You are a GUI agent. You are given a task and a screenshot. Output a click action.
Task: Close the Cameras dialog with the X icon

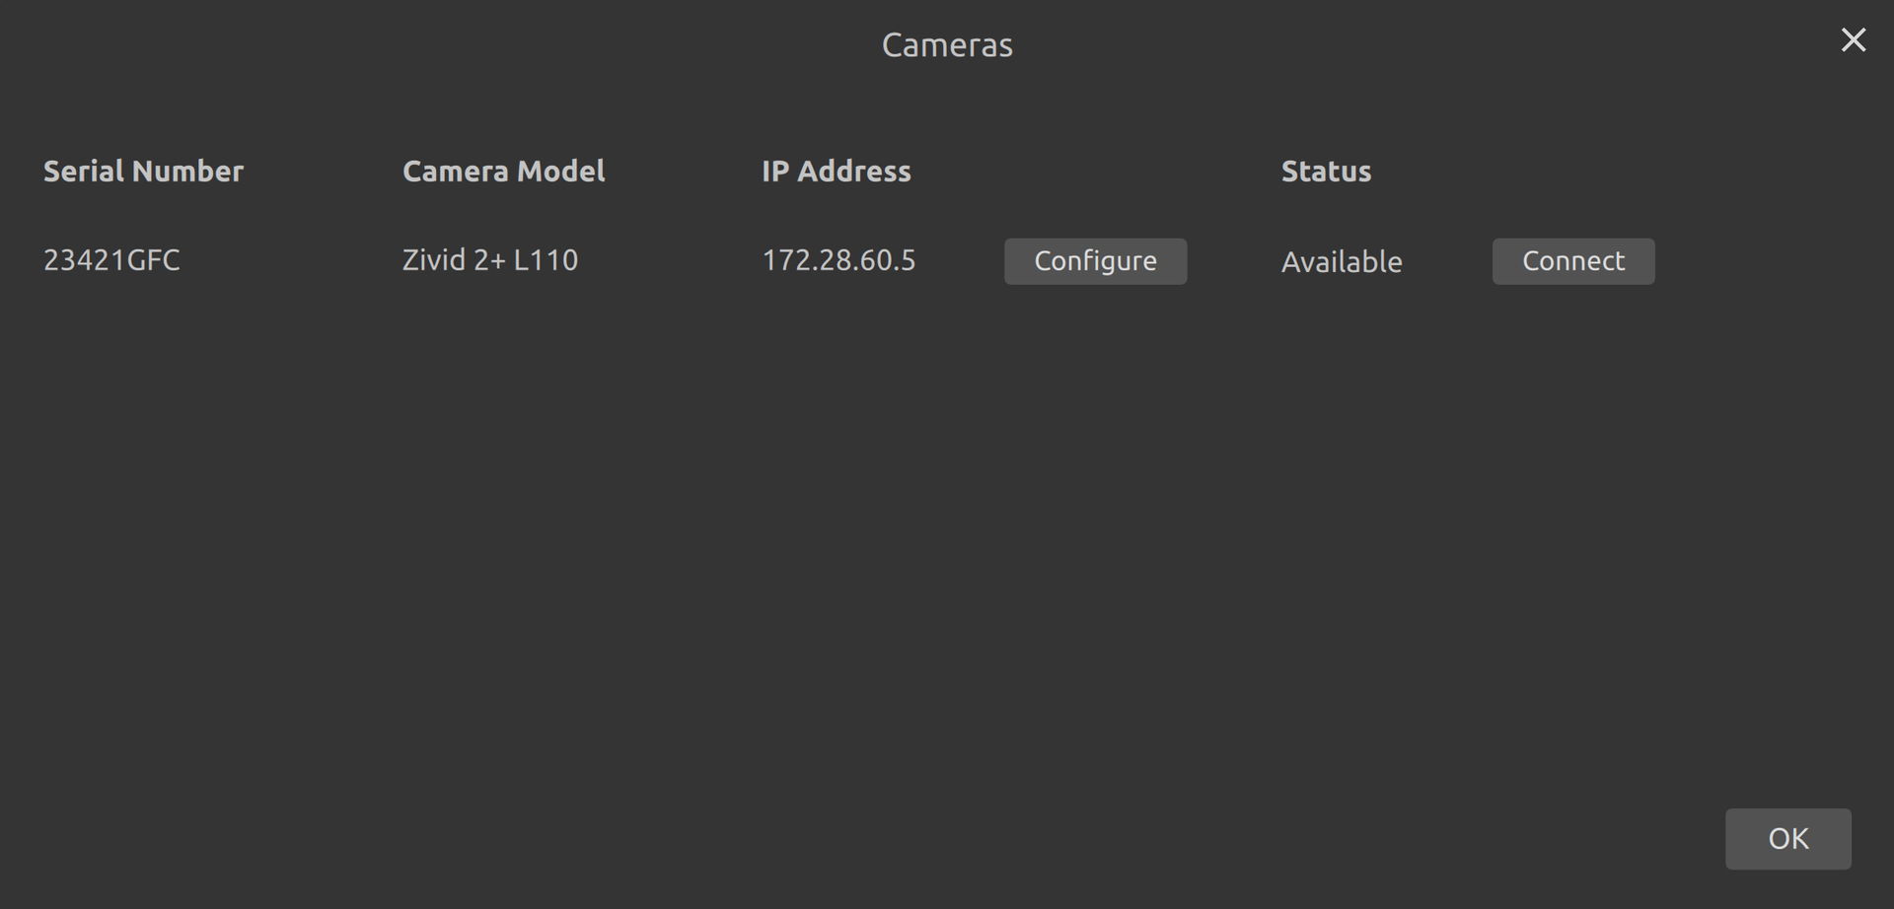point(1853,40)
